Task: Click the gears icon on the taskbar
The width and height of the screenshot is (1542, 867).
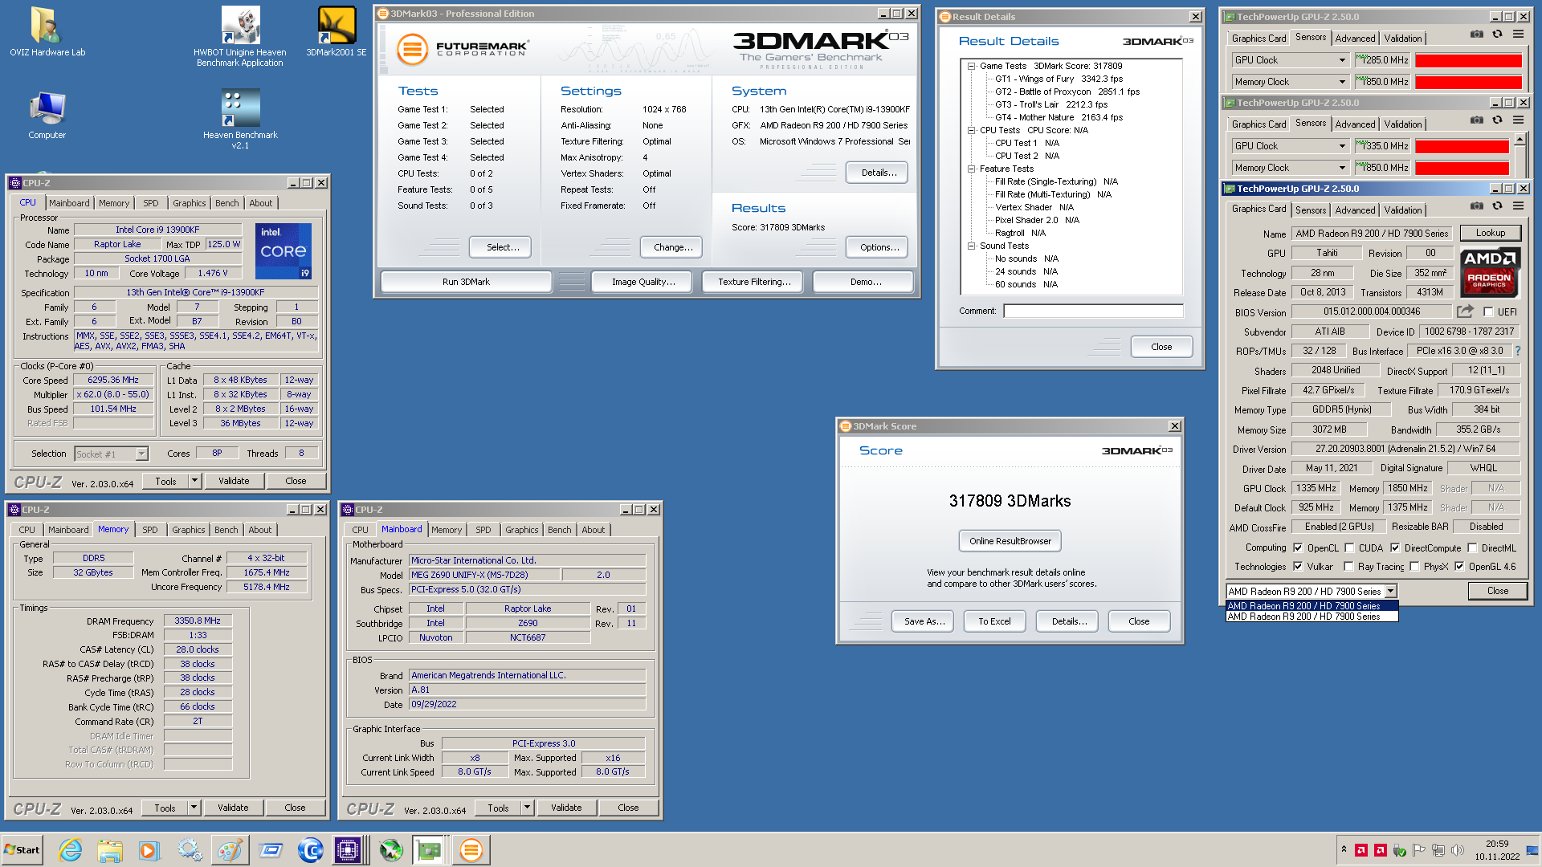Action: coord(190,850)
